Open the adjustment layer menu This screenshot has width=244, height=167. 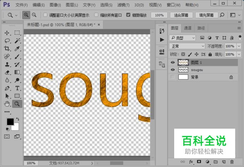(207, 162)
